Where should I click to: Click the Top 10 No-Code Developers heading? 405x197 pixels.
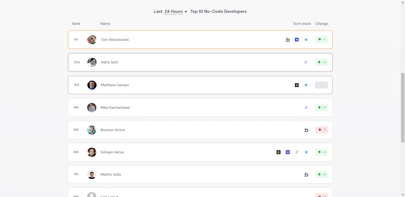tap(218, 11)
